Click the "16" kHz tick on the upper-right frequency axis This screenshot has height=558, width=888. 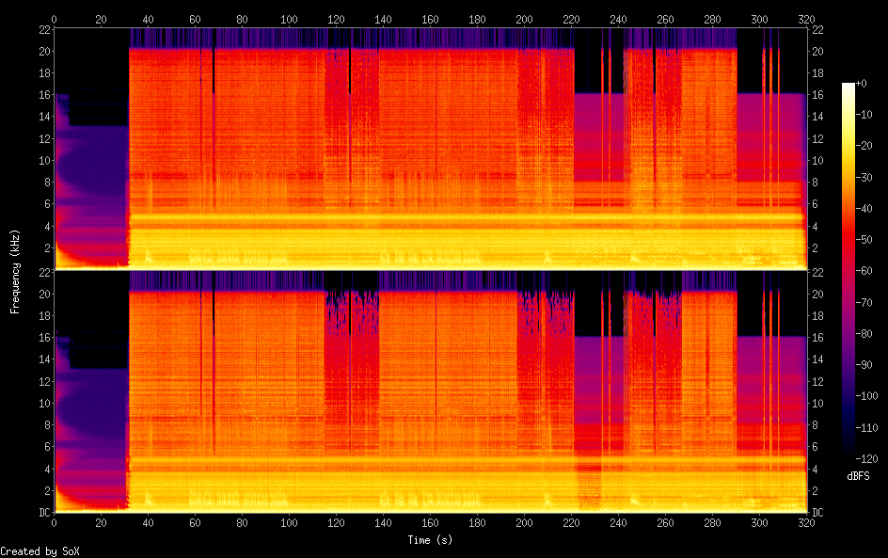pos(817,94)
